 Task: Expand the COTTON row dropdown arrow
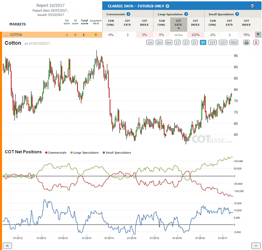click(x=258, y=34)
